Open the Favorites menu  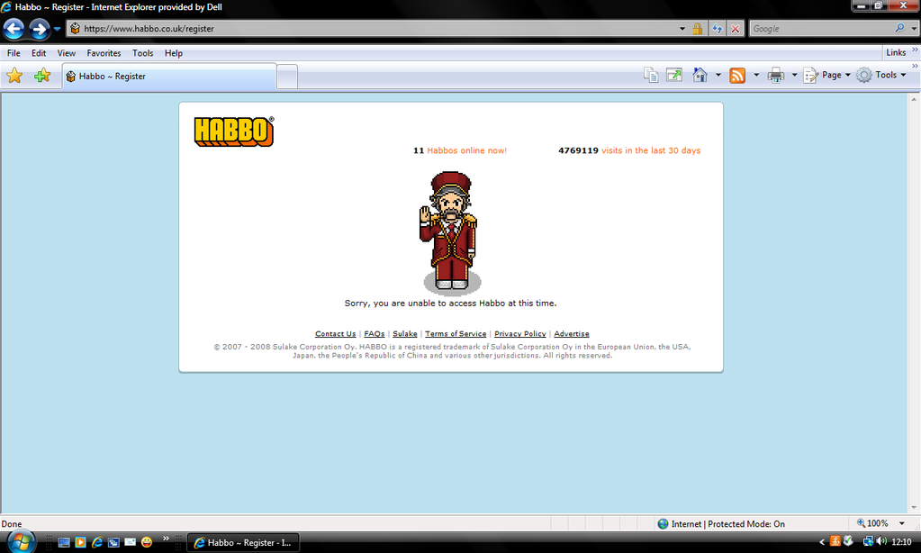[104, 53]
